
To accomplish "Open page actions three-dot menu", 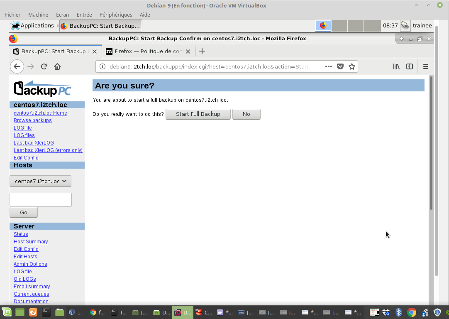I will coord(328,66).
